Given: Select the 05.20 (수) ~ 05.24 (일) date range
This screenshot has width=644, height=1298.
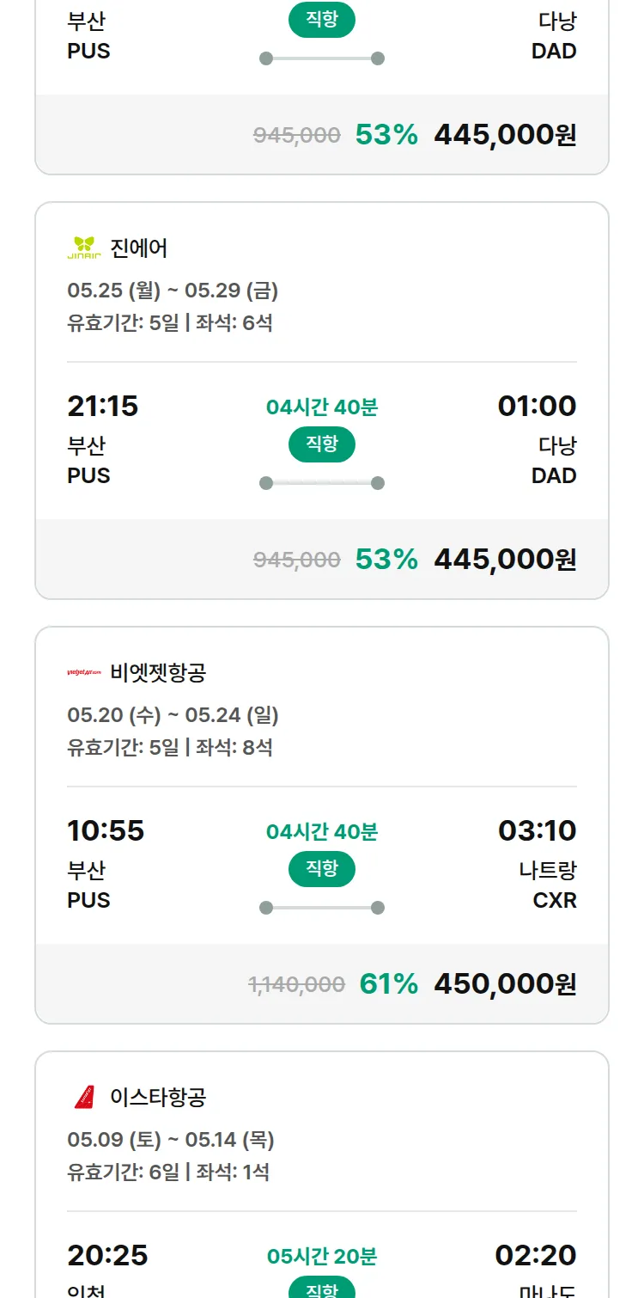Looking at the screenshot, I should click(x=173, y=715).
